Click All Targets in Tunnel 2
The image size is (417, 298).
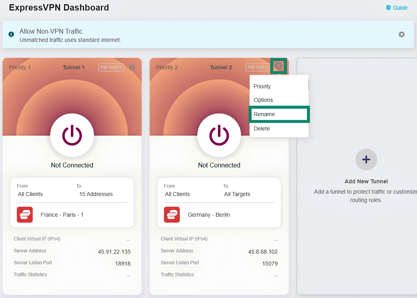[237, 194]
